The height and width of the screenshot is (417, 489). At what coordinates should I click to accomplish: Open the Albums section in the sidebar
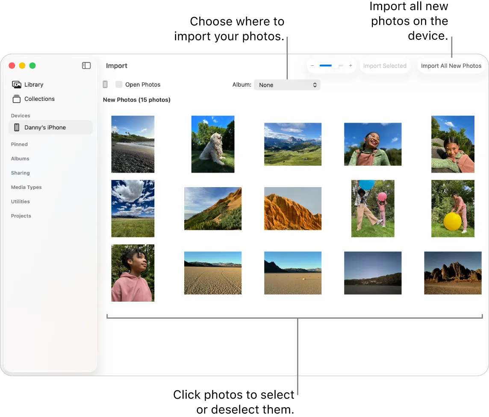pyautogui.click(x=20, y=159)
